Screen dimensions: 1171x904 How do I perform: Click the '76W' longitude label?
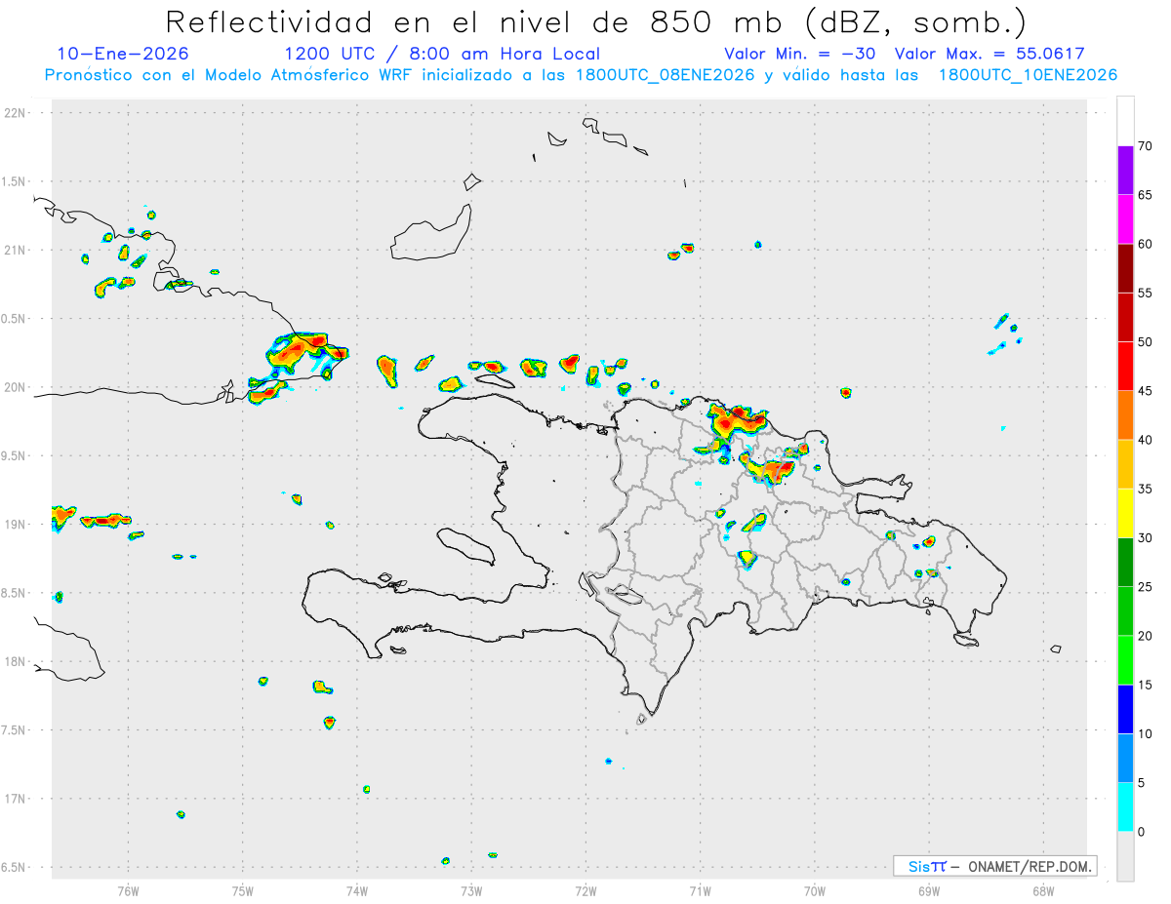click(128, 890)
